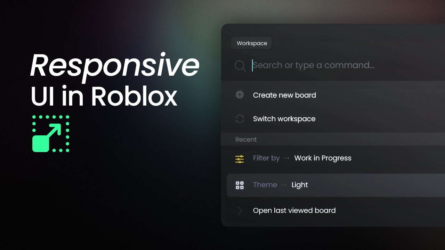This screenshot has height=250, width=445.
Task: Click the magnifying glass search icon
Action: (x=240, y=66)
